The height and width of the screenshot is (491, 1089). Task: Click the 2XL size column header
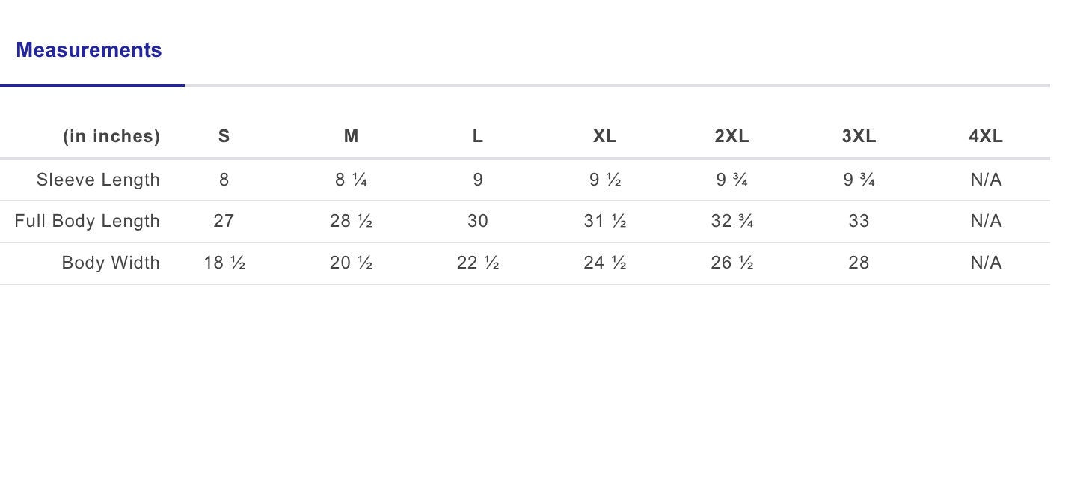coord(731,136)
